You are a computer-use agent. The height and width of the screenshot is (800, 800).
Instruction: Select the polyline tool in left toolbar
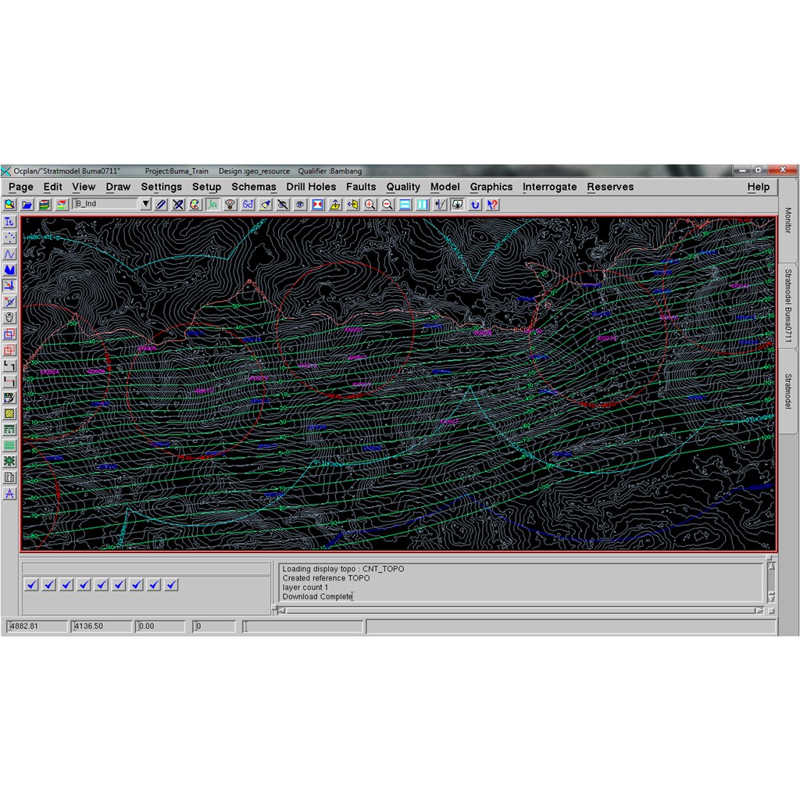click(x=9, y=254)
